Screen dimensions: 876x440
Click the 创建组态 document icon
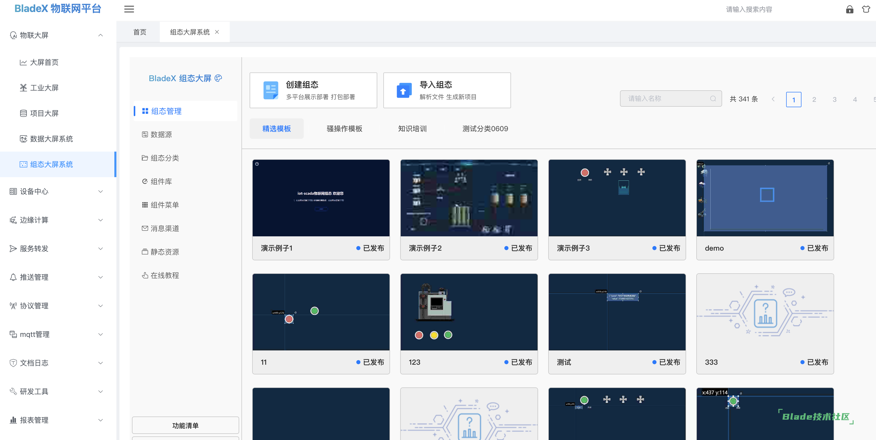[x=271, y=90]
